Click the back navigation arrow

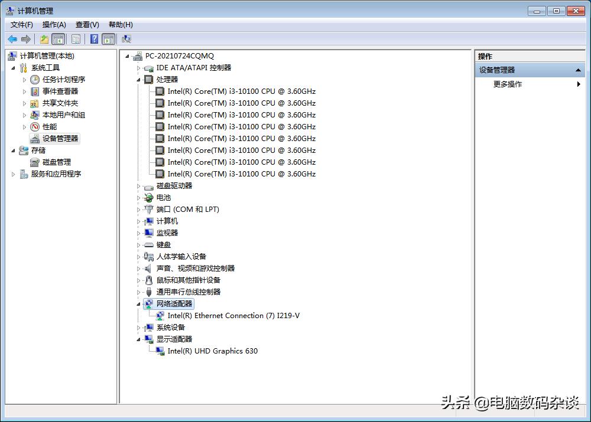[x=12, y=39]
